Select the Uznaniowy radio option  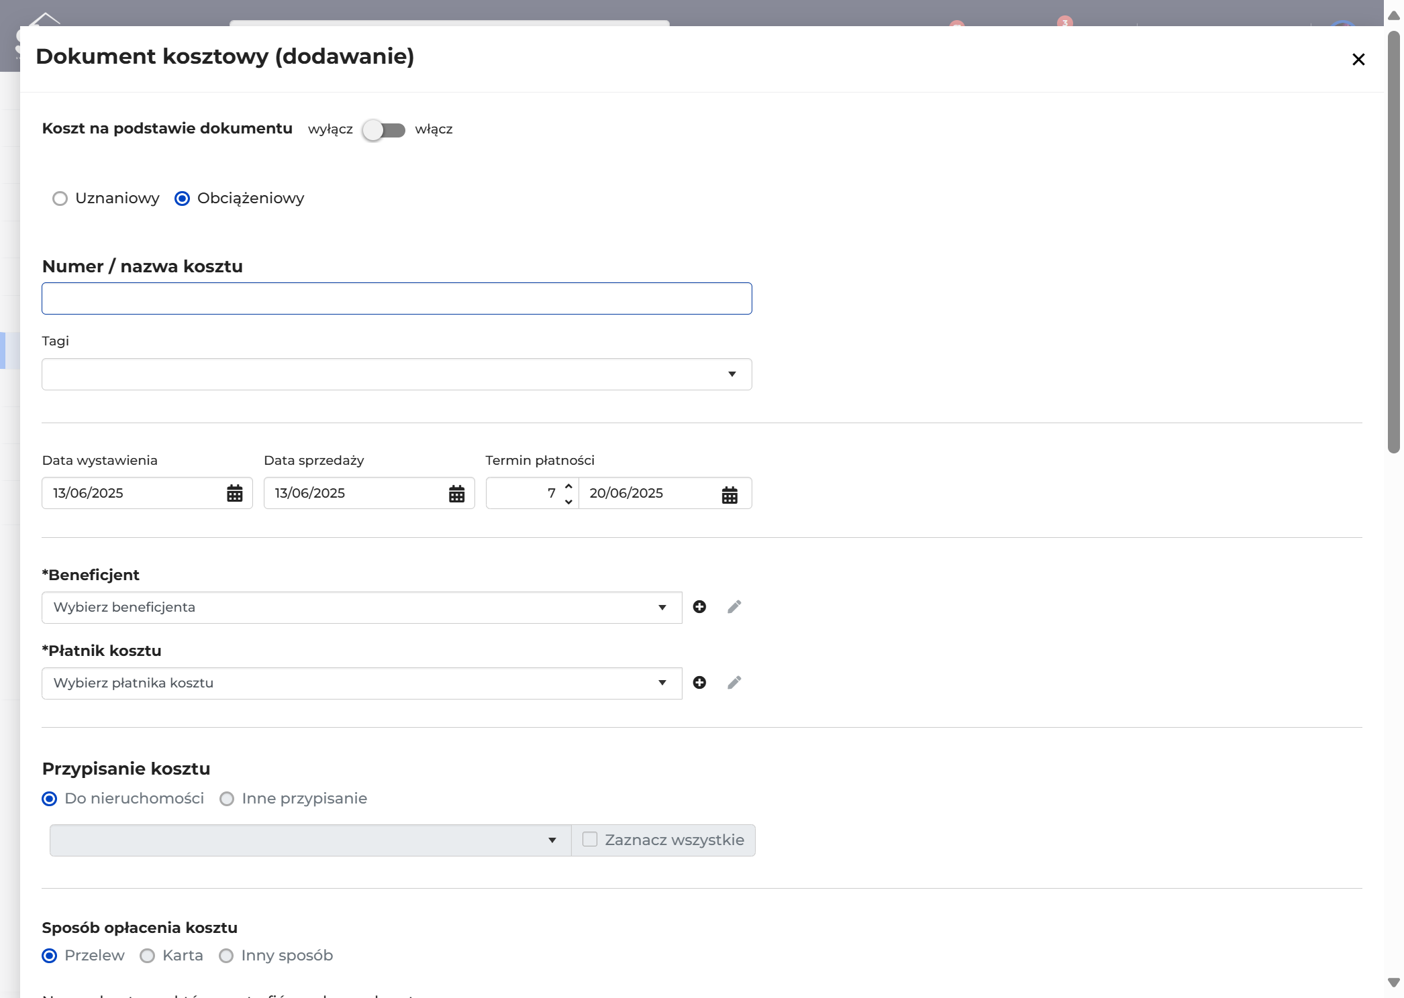(x=60, y=199)
